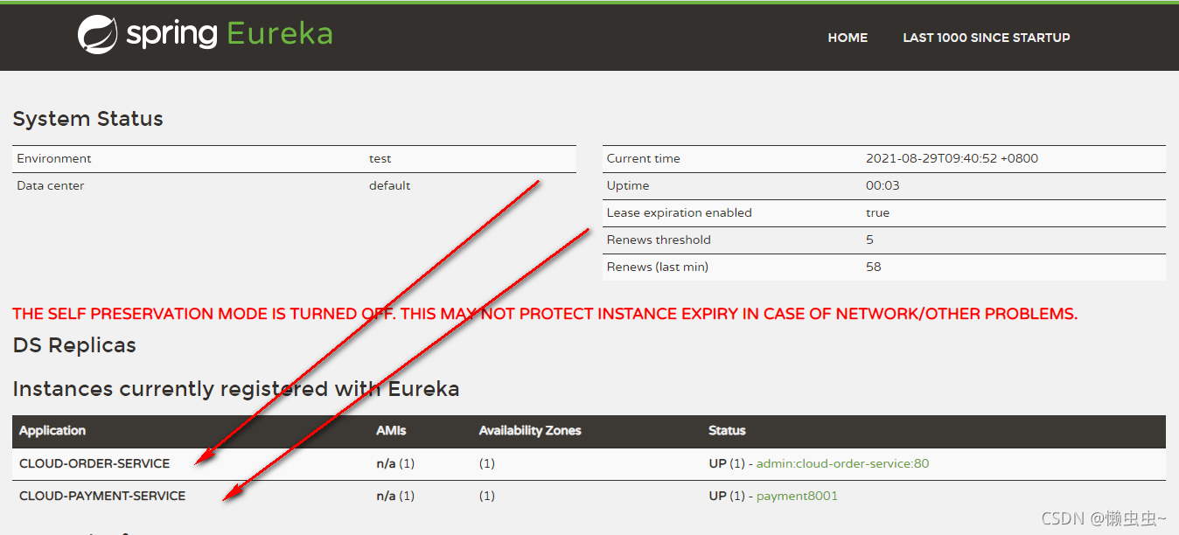The width and height of the screenshot is (1179, 535).
Task: Select 'UP (1)' status for CLOUD-ORDER-SERVICE
Action: pos(726,463)
